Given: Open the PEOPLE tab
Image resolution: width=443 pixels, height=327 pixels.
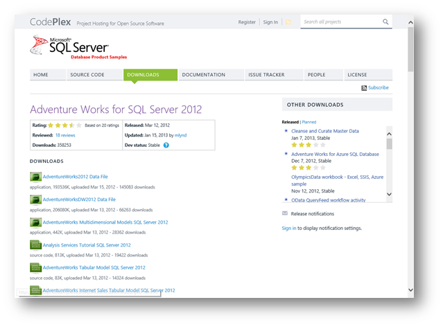Looking at the screenshot, I should tap(324, 75).
